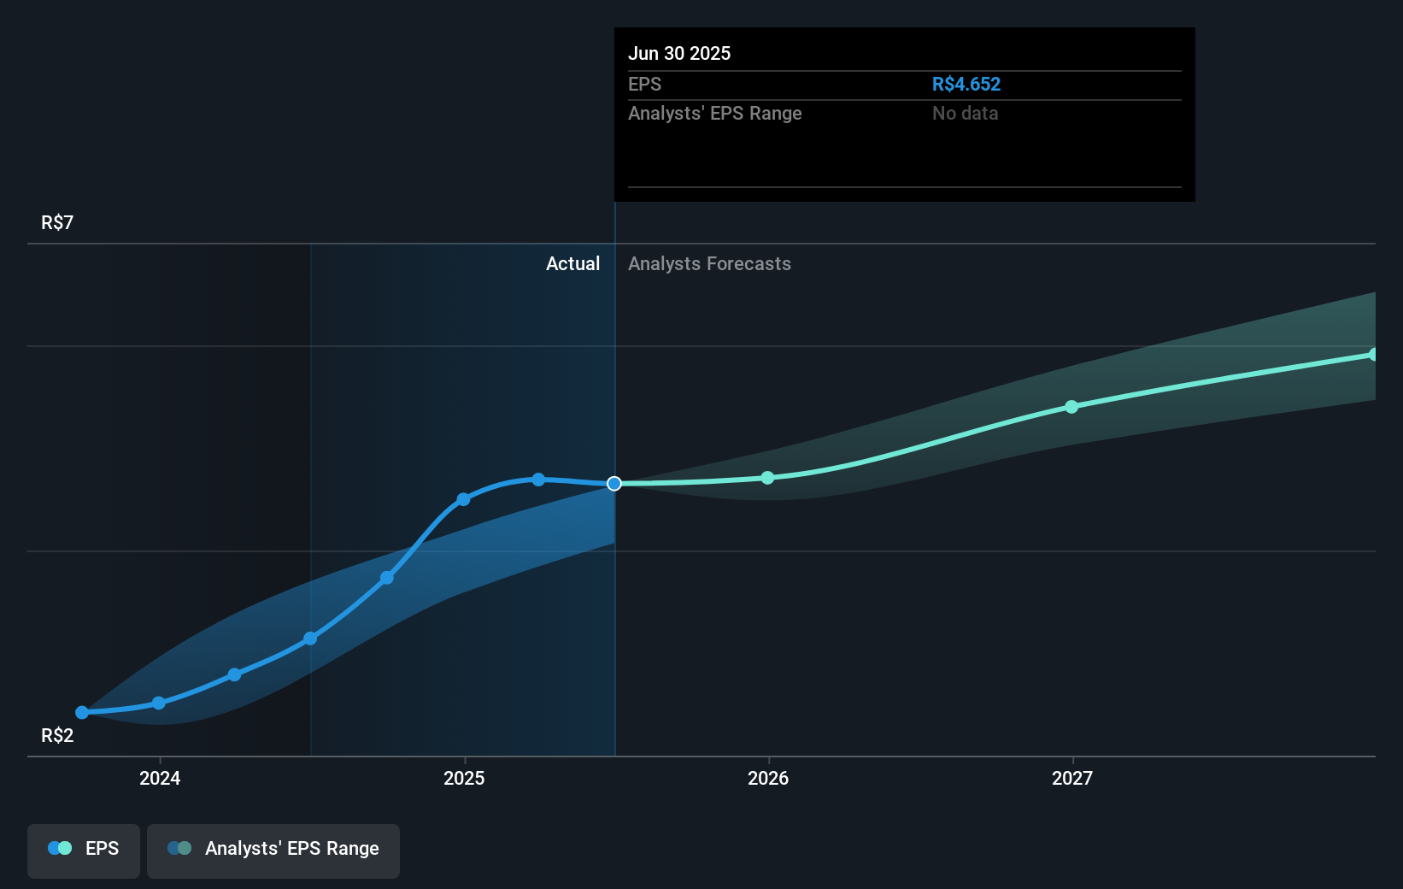The height and width of the screenshot is (889, 1403).
Task: Select the green 2026 forecast data point
Action: [767, 478]
